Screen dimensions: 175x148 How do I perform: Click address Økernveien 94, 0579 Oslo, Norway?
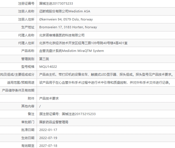pos(66,19)
